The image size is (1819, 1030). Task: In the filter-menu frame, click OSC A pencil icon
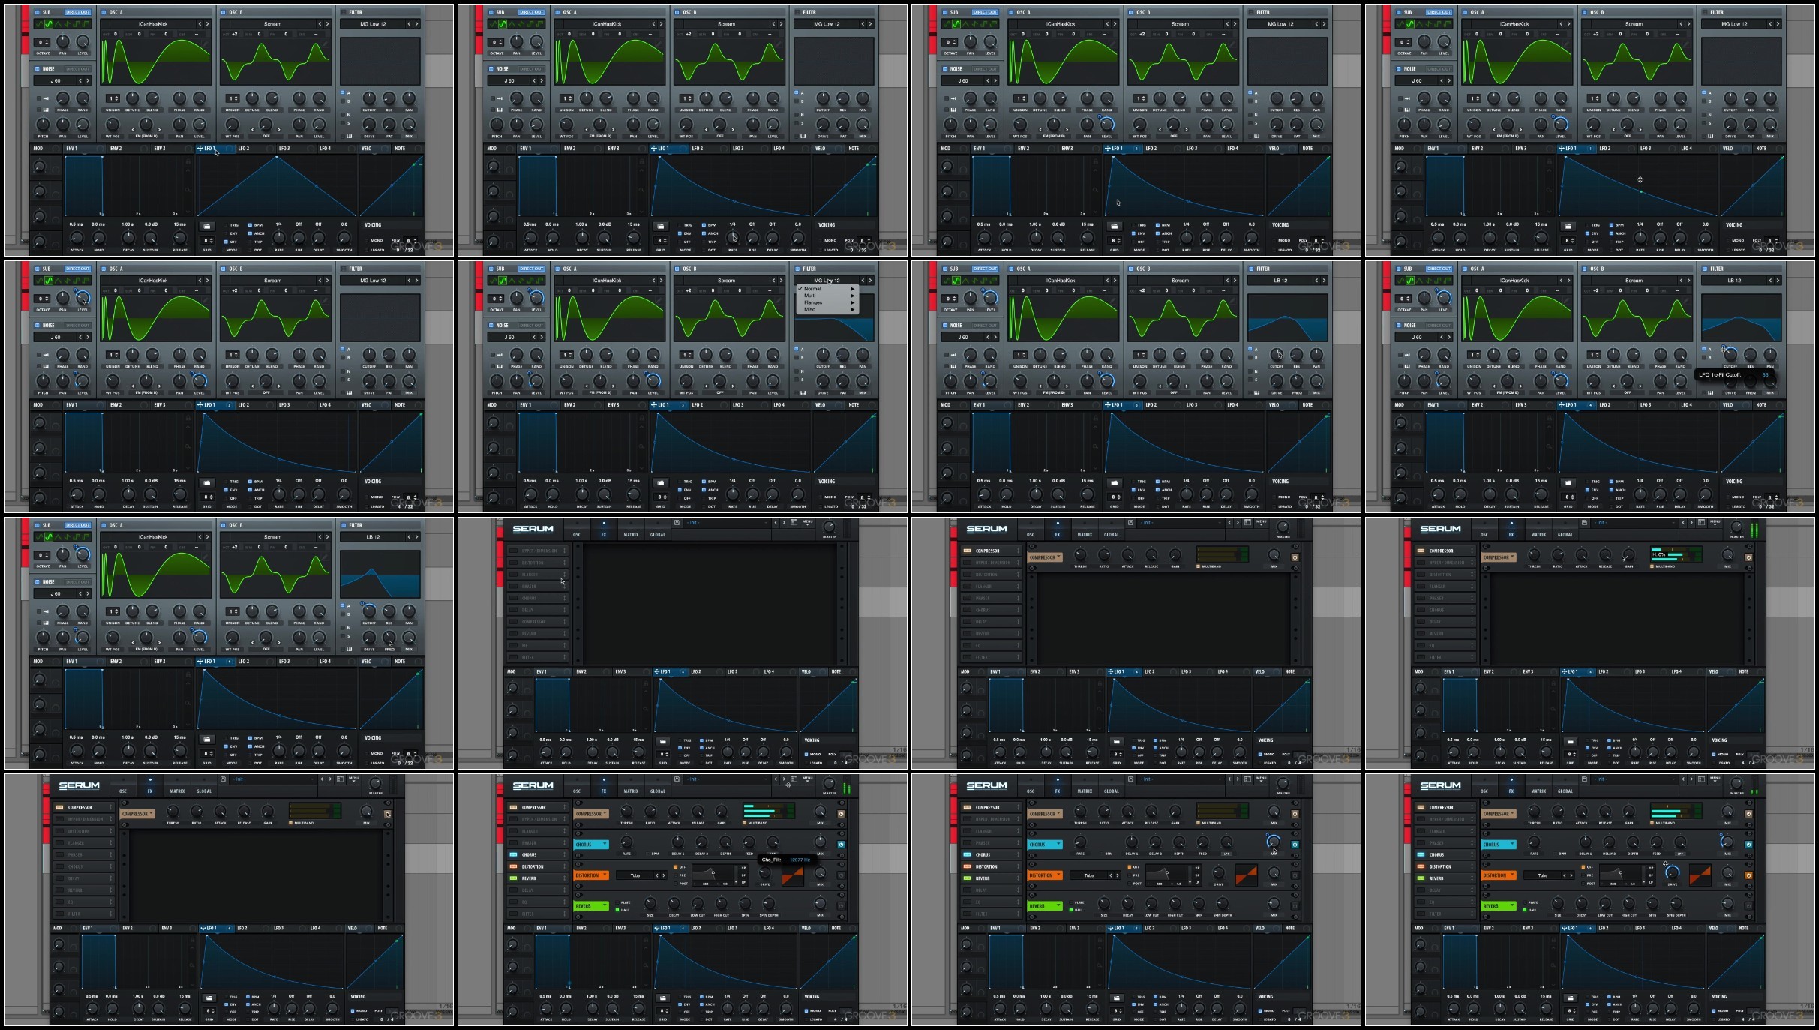pyautogui.click(x=659, y=300)
